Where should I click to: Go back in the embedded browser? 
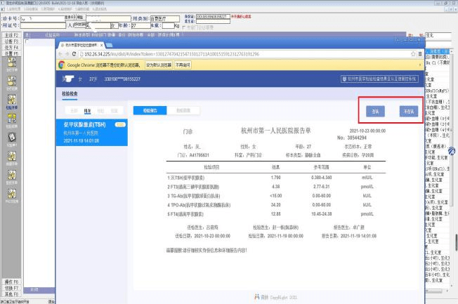click(x=60, y=54)
